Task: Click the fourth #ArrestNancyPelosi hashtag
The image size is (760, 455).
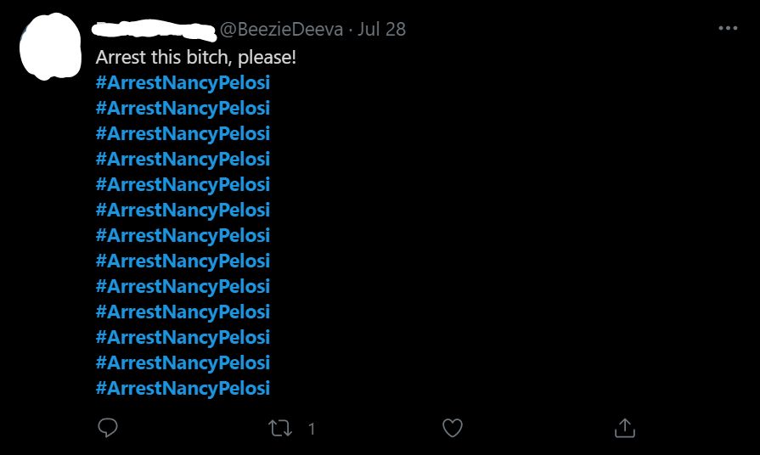Action: coord(183,160)
